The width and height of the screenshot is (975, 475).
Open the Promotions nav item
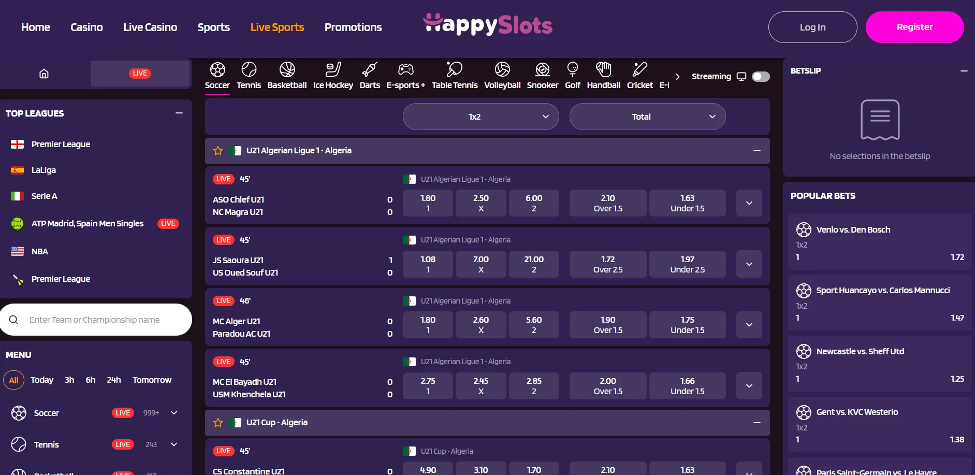353,27
